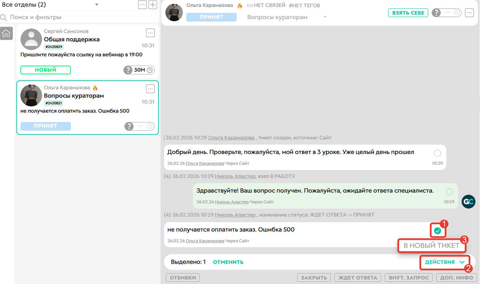Click the НЕТ СВЯЗЕЙ label
This screenshot has height=284, width=480.
coord(270,6)
